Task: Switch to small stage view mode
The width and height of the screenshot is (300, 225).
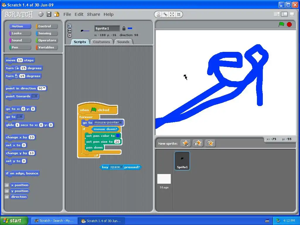Action: tap(277, 14)
